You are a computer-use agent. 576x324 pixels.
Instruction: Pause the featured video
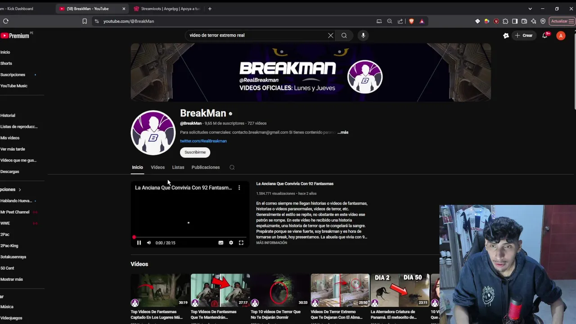coord(139,243)
